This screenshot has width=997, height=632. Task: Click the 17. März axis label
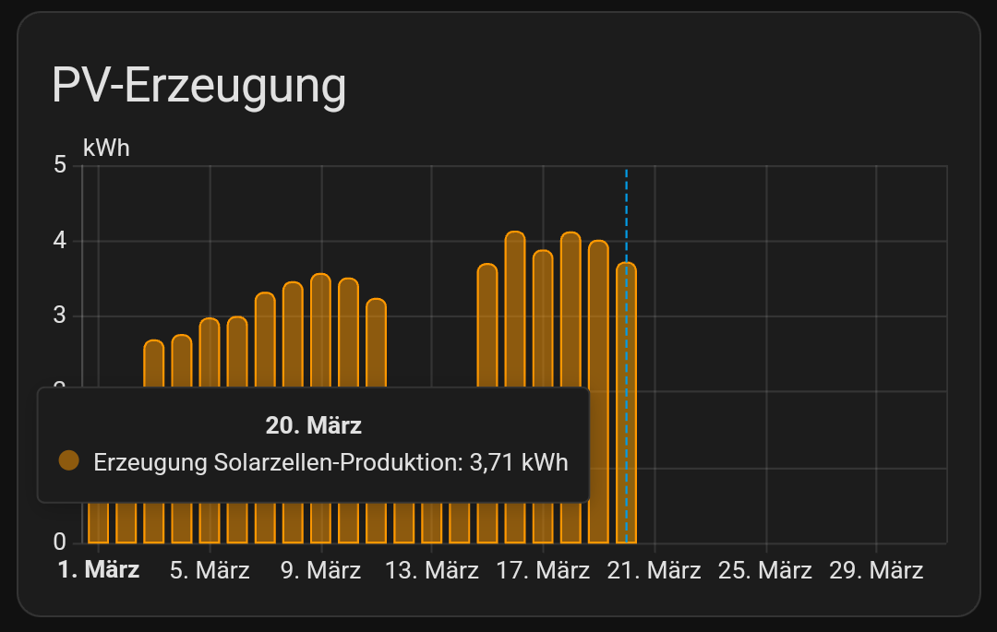point(543,570)
